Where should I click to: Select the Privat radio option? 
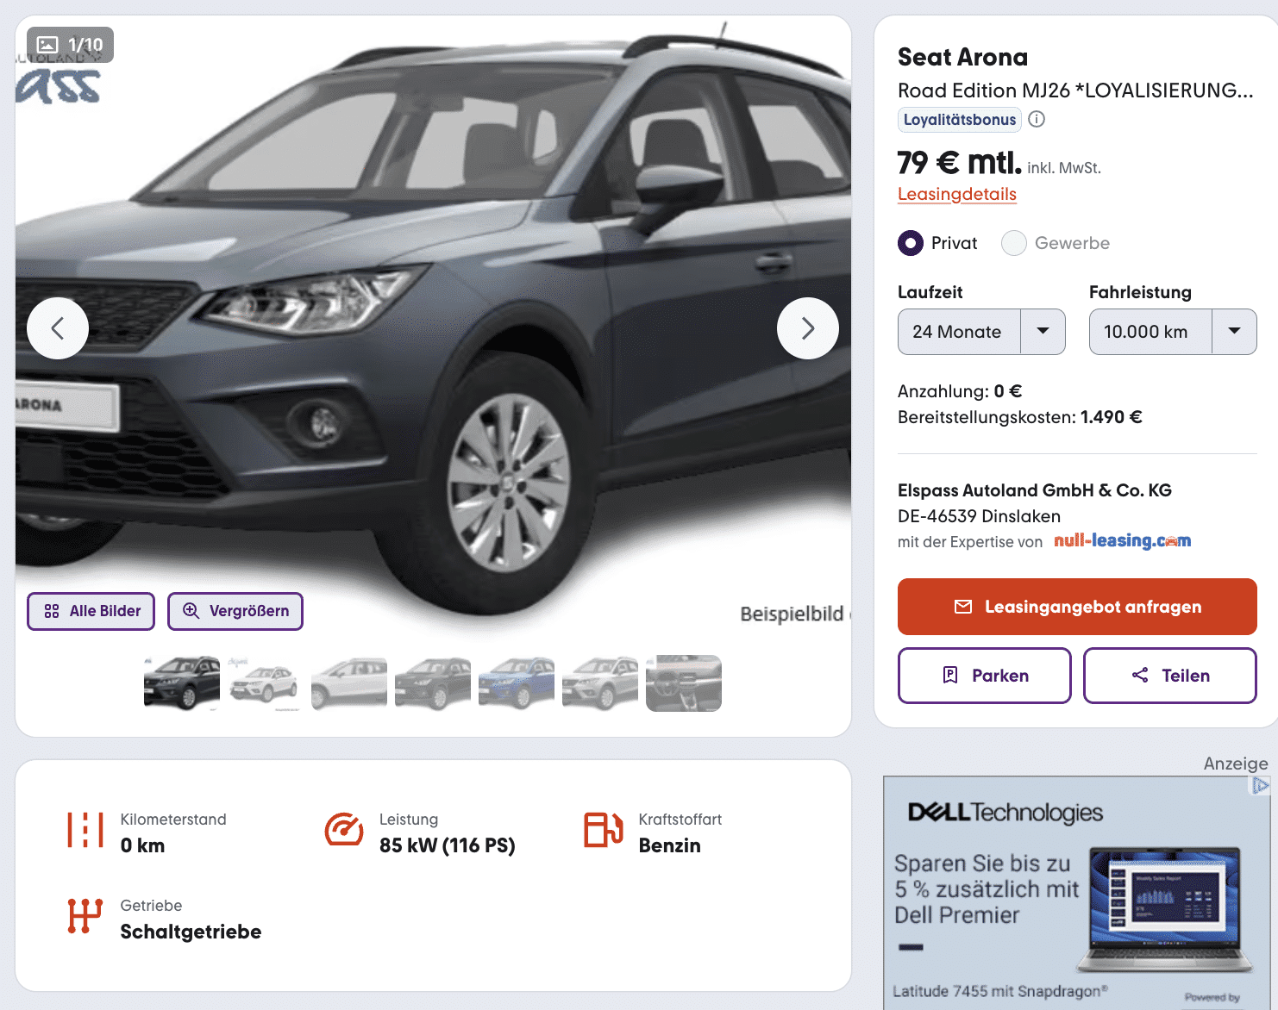coord(910,243)
